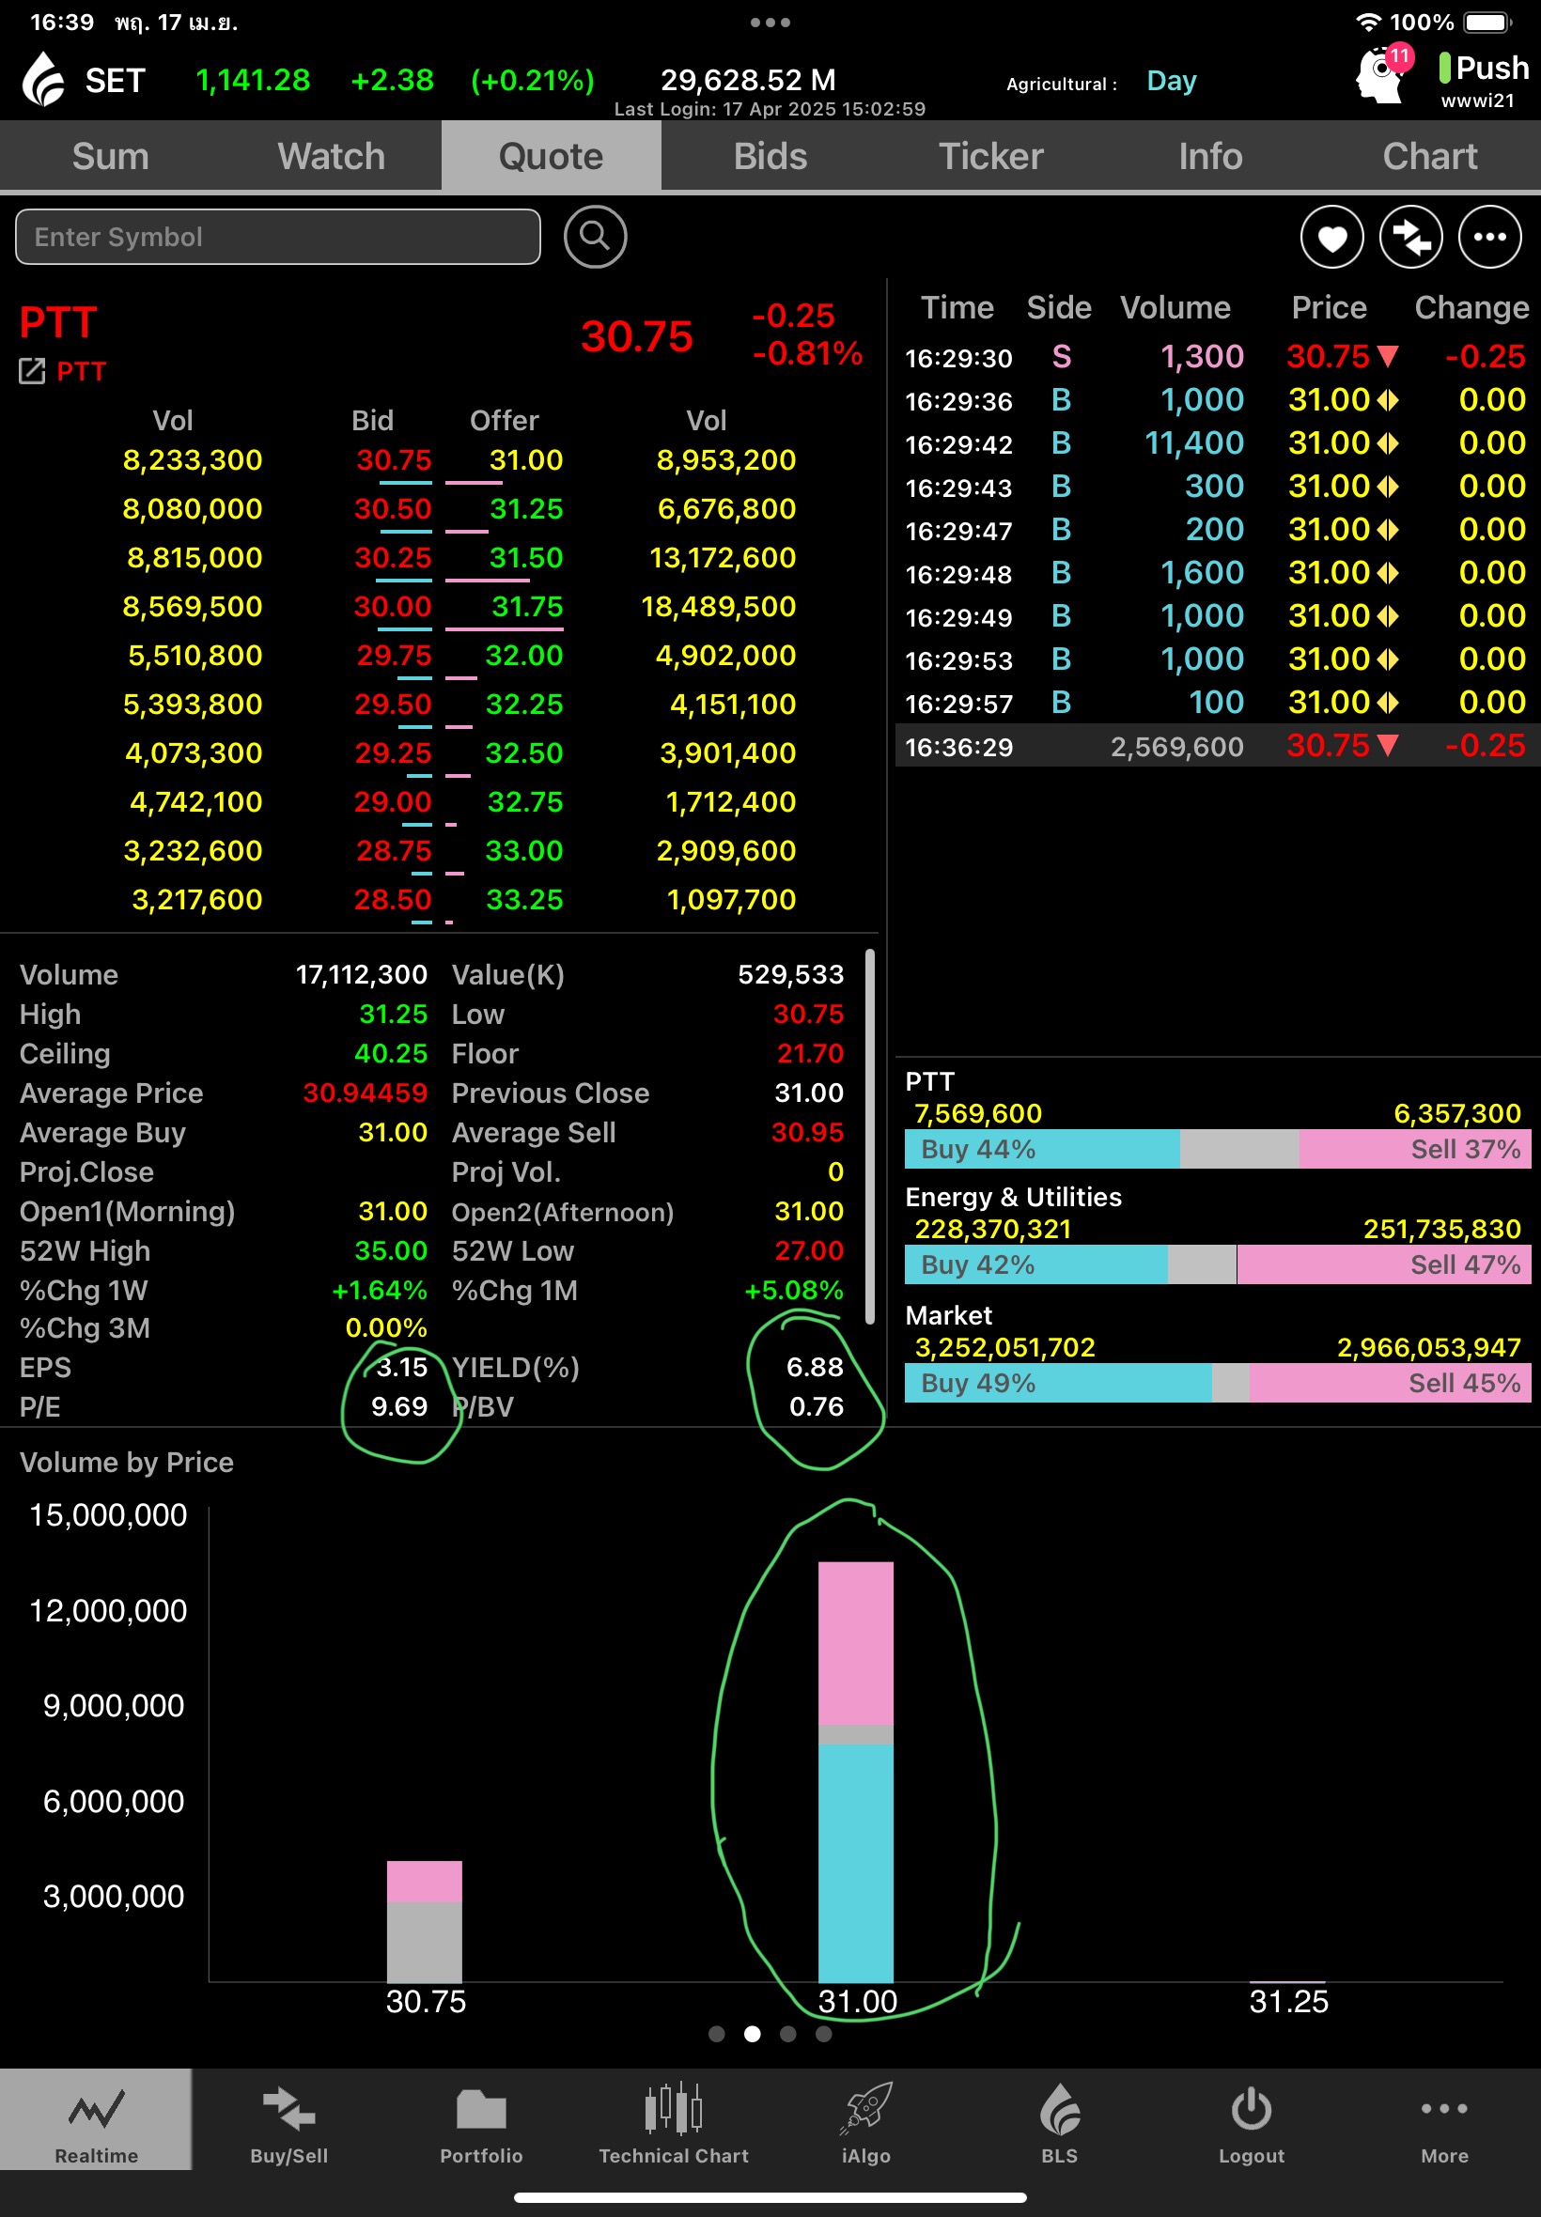Switch to the Sum tab
1541x2217 pixels.
tap(110, 156)
